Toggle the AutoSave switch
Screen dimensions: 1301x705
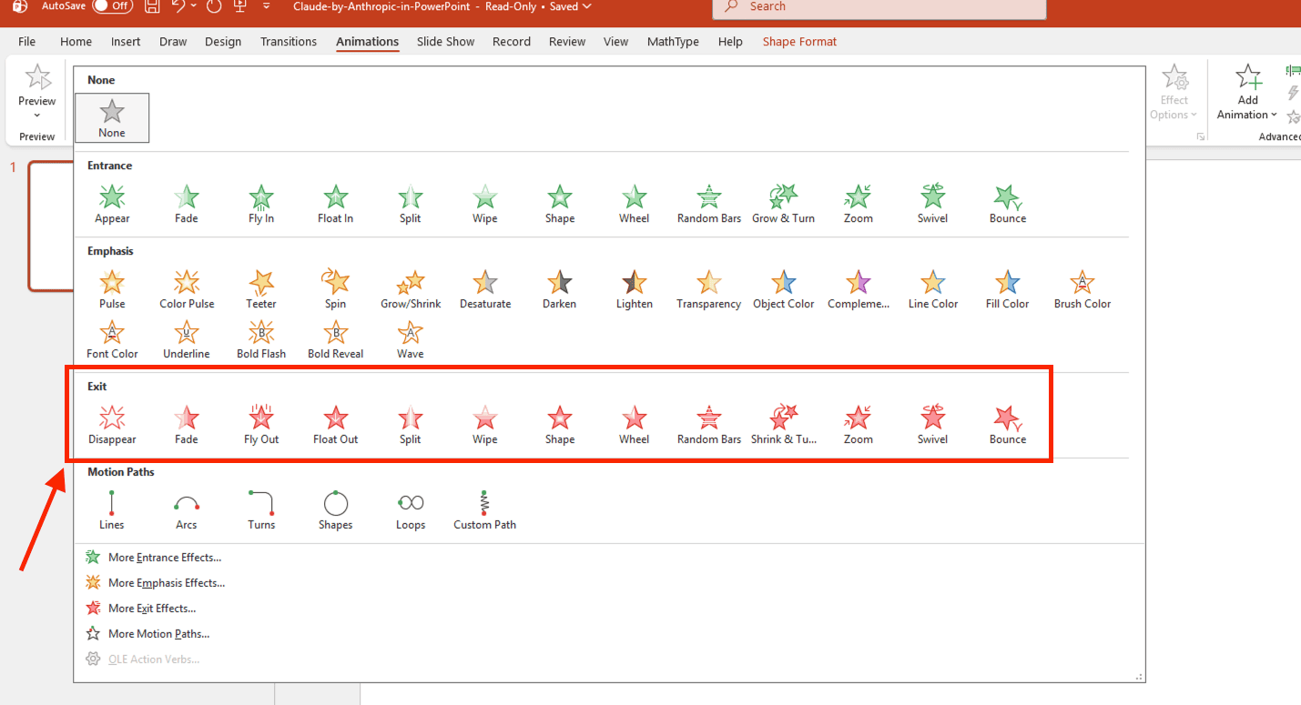(112, 6)
